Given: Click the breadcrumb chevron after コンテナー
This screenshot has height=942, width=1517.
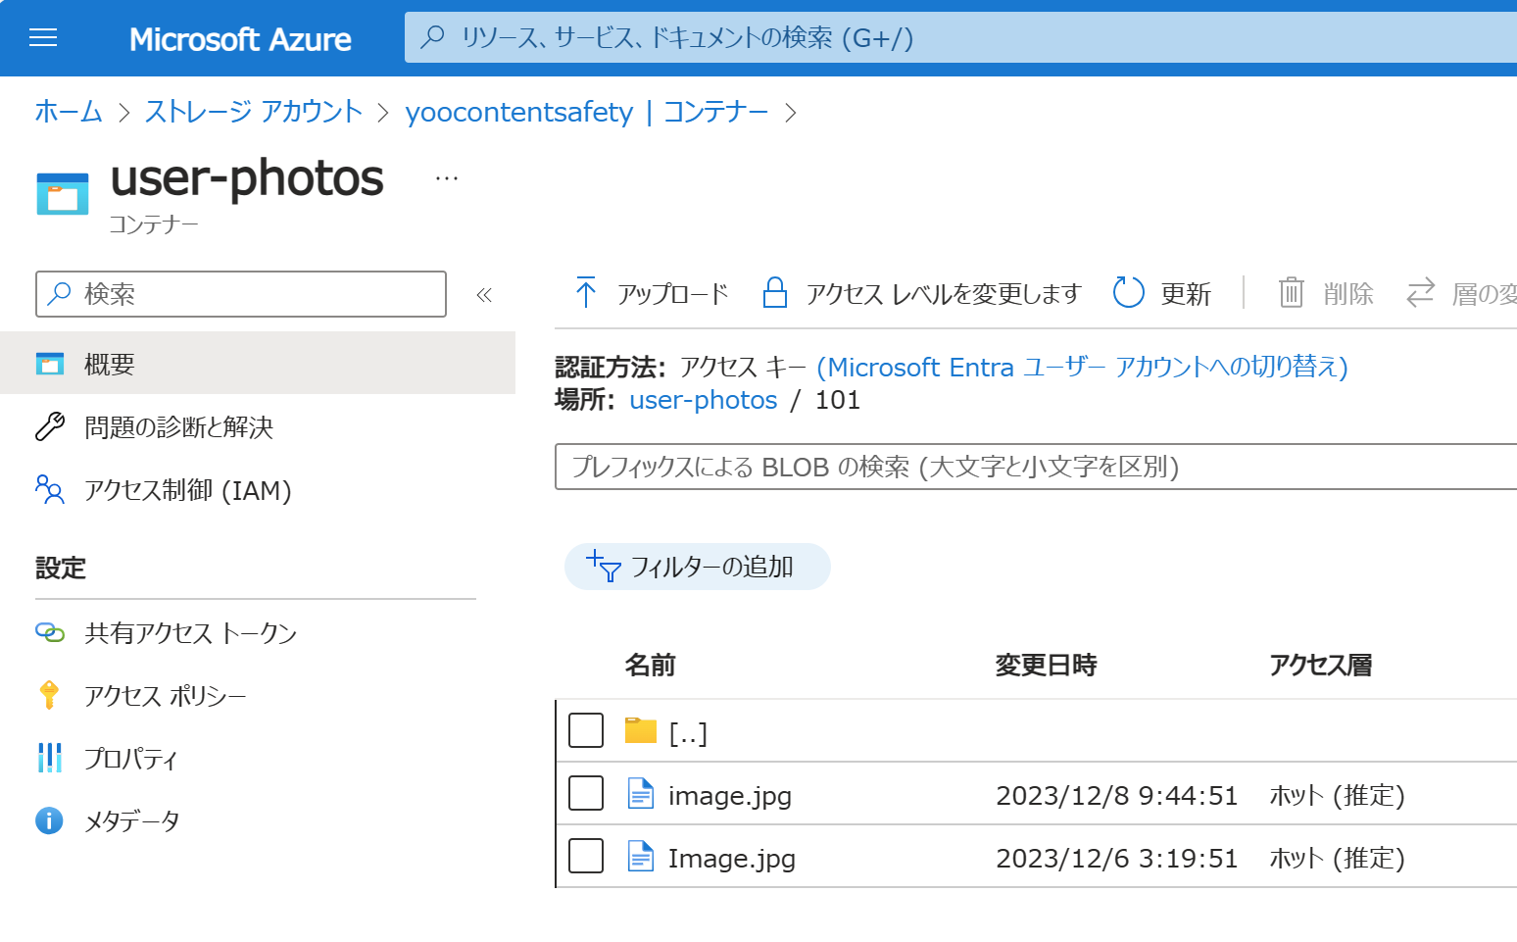Looking at the screenshot, I should (791, 113).
